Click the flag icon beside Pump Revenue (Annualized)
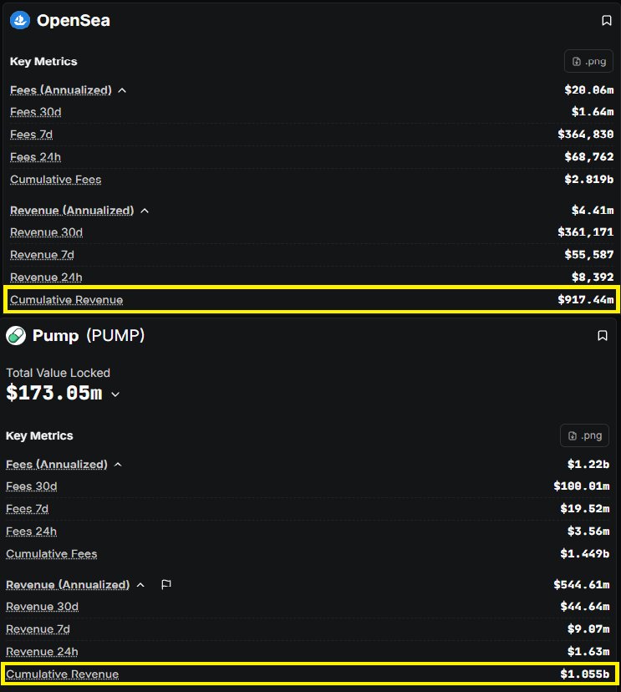 [166, 585]
